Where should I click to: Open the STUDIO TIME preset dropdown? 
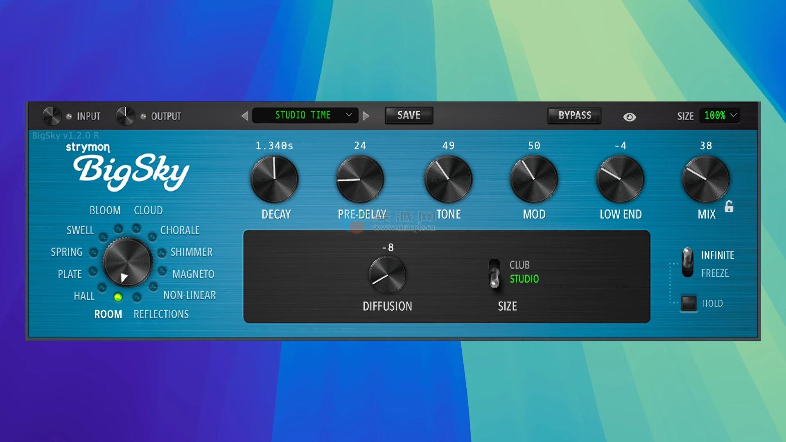[305, 115]
